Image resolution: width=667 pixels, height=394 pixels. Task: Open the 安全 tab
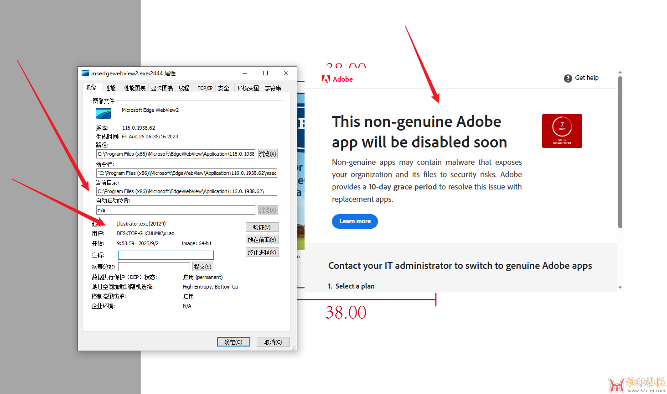[223, 88]
